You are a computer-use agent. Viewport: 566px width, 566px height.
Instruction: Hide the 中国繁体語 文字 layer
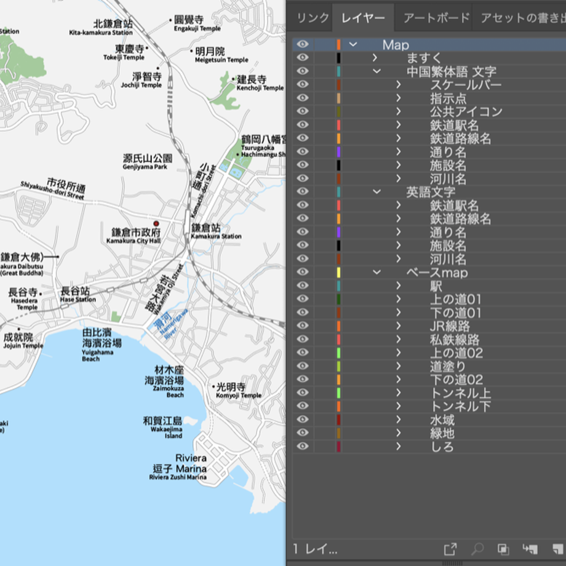pos(303,71)
